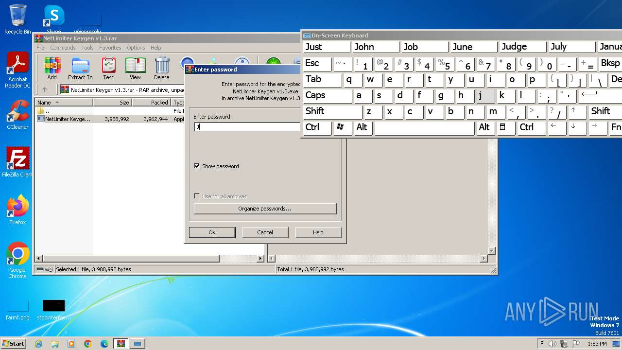Viewport: 622px width, 350px height.
Task: Toggle the Use for all archives checkbox
Action: (x=197, y=196)
